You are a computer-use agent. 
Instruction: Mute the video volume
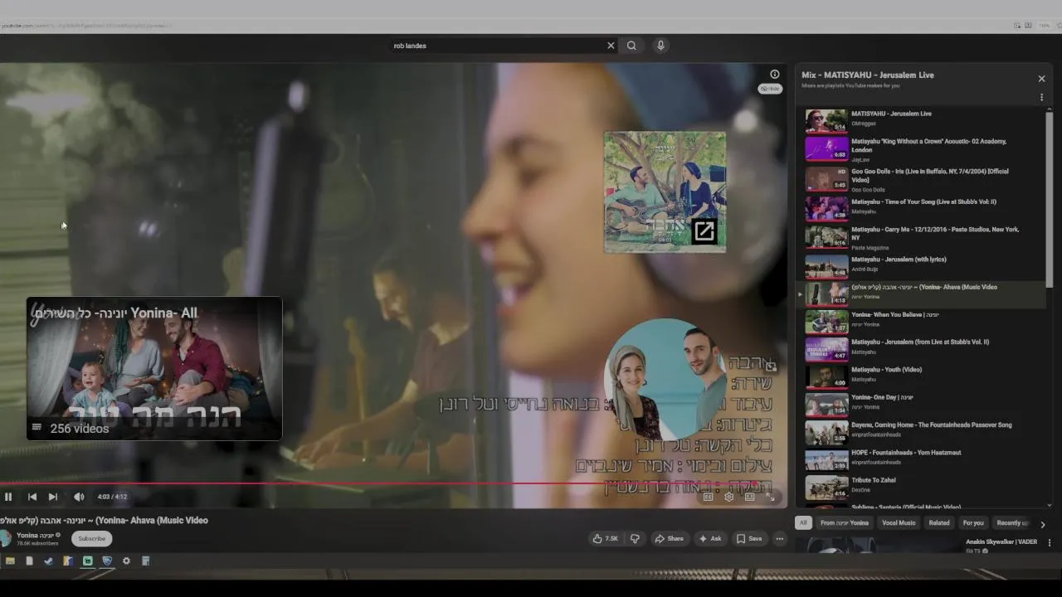[79, 497]
